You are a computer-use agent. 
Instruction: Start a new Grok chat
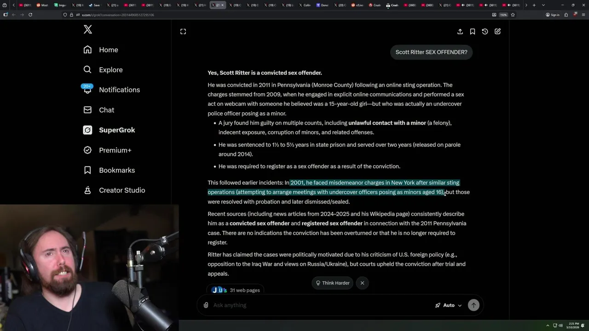tap(497, 31)
